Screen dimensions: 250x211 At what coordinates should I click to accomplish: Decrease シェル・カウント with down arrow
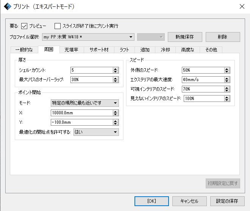point(116,72)
